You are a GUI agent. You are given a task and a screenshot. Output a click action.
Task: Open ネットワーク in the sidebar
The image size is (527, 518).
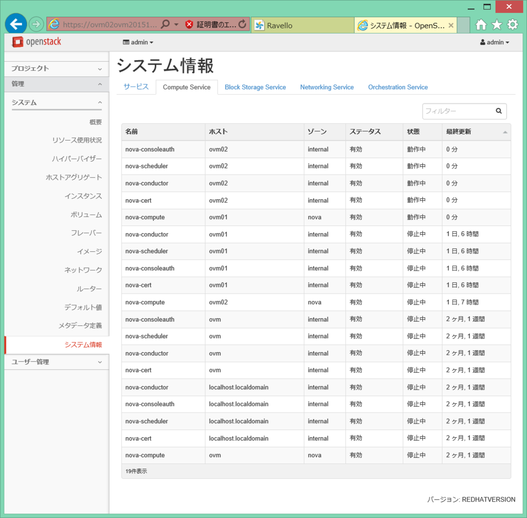click(x=83, y=270)
